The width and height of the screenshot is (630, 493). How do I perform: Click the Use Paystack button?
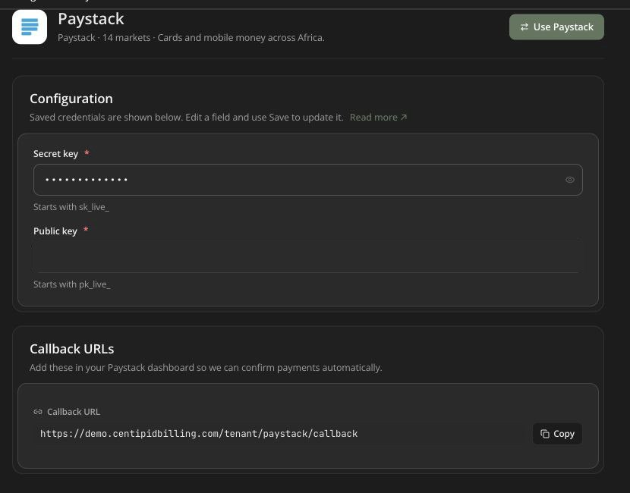[x=556, y=27]
